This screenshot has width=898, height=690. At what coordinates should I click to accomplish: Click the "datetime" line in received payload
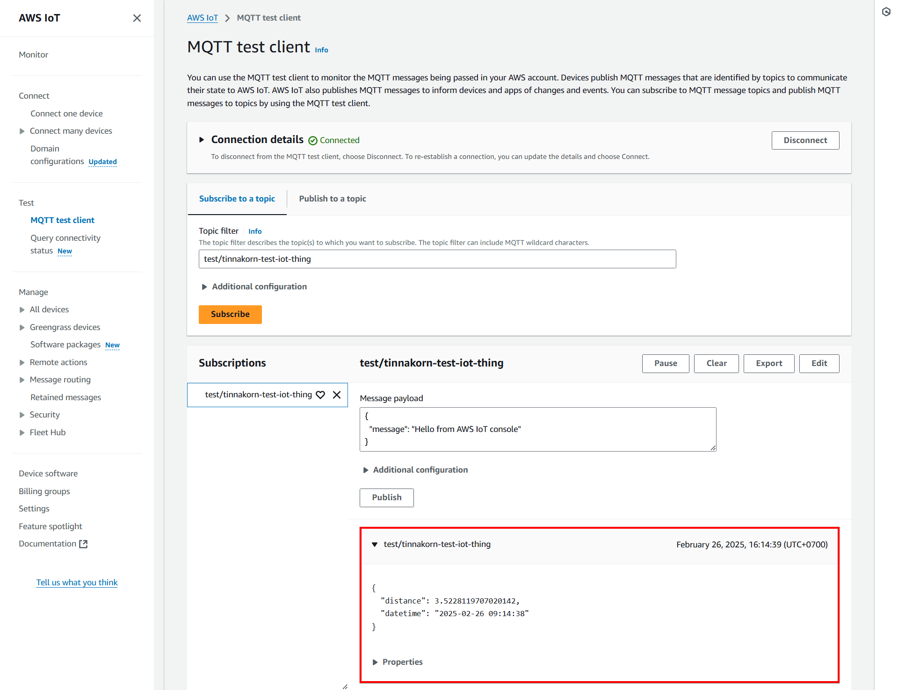(x=455, y=614)
